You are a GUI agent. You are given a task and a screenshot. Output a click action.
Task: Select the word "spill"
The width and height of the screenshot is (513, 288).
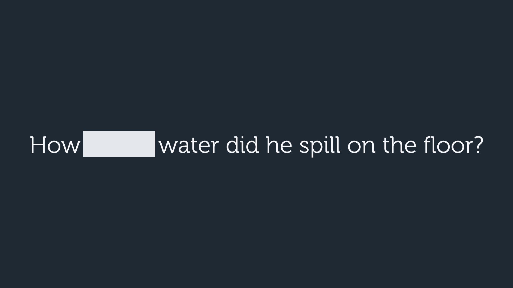[x=320, y=145]
